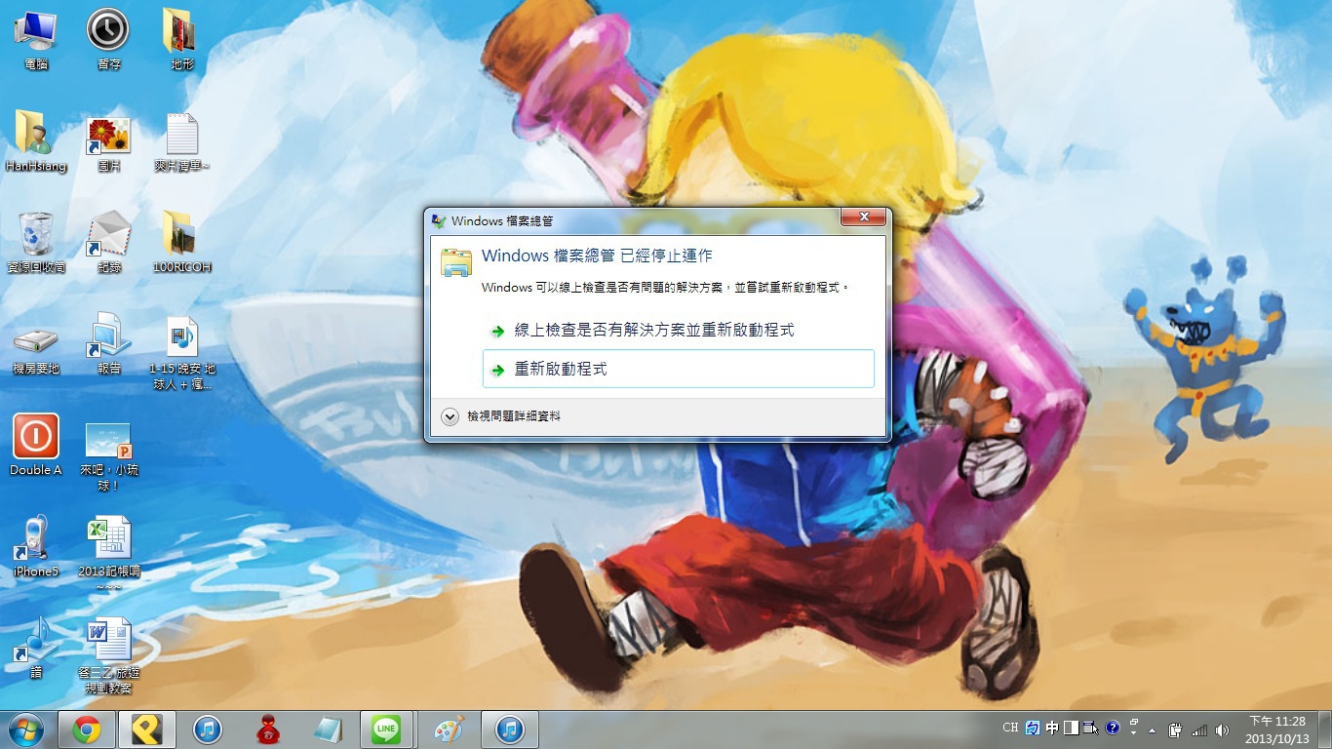Open wireless network signal tray icon
1332x749 pixels.
(x=1199, y=729)
